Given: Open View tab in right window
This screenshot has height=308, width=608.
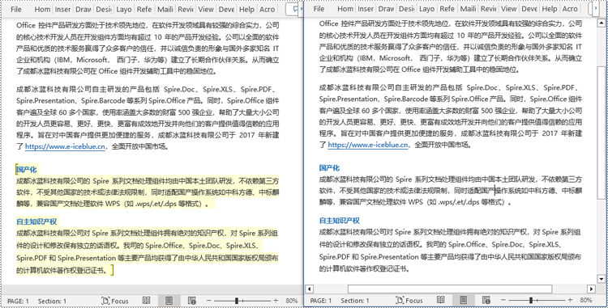Looking at the screenshot, I should tap(509, 9).
